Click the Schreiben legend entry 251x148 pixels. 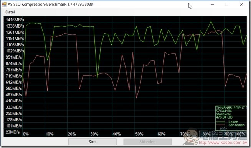click(236, 125)
